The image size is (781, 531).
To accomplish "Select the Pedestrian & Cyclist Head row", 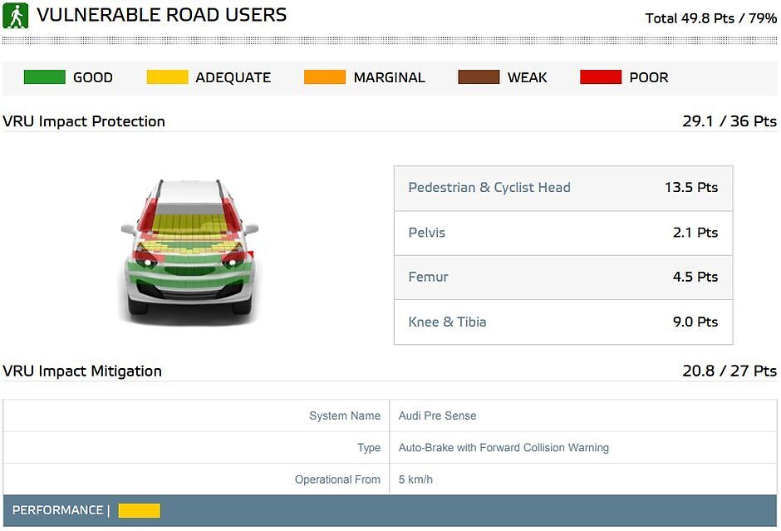I will [x=562, y=188].
